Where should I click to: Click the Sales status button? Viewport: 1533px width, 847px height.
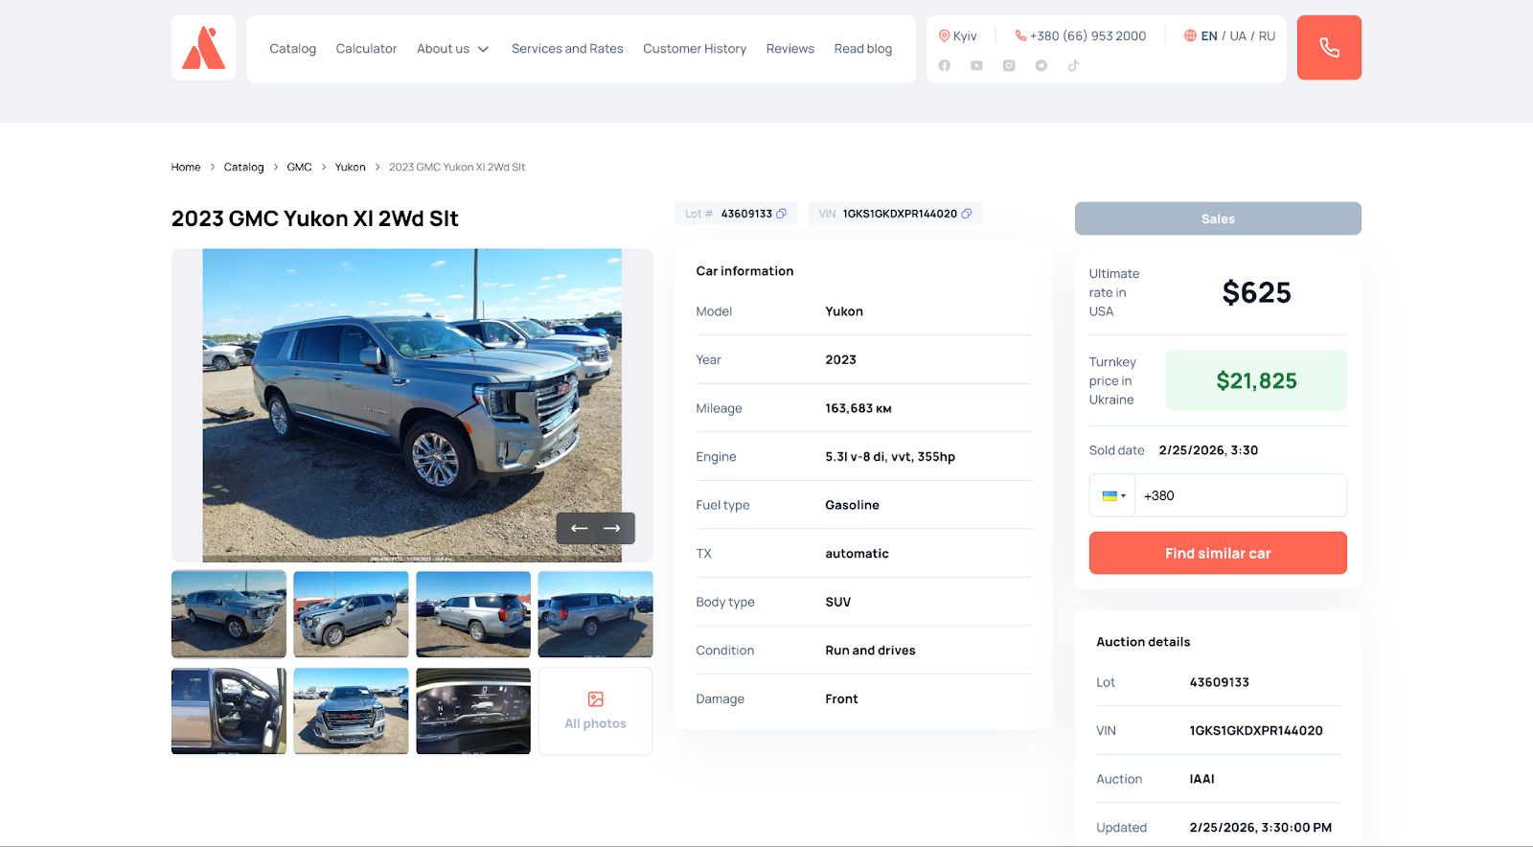point(1218,218)
